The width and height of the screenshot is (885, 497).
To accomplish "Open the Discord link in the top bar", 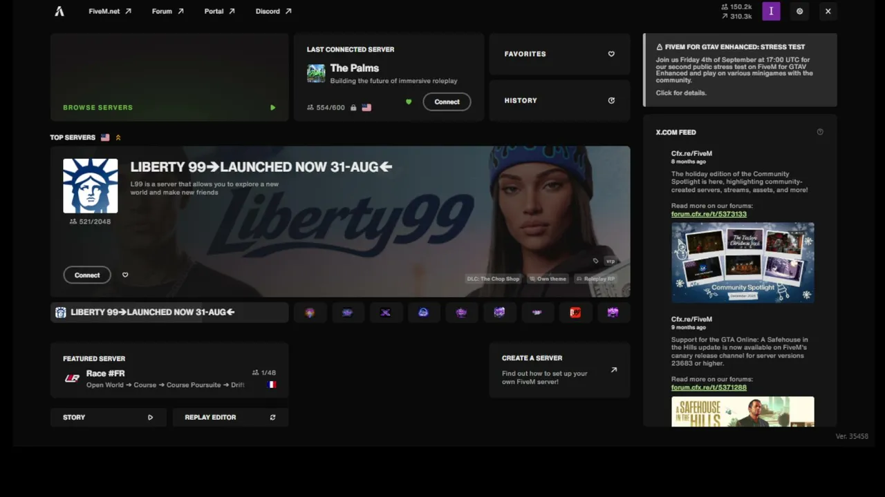I will (x=274, y=11).
